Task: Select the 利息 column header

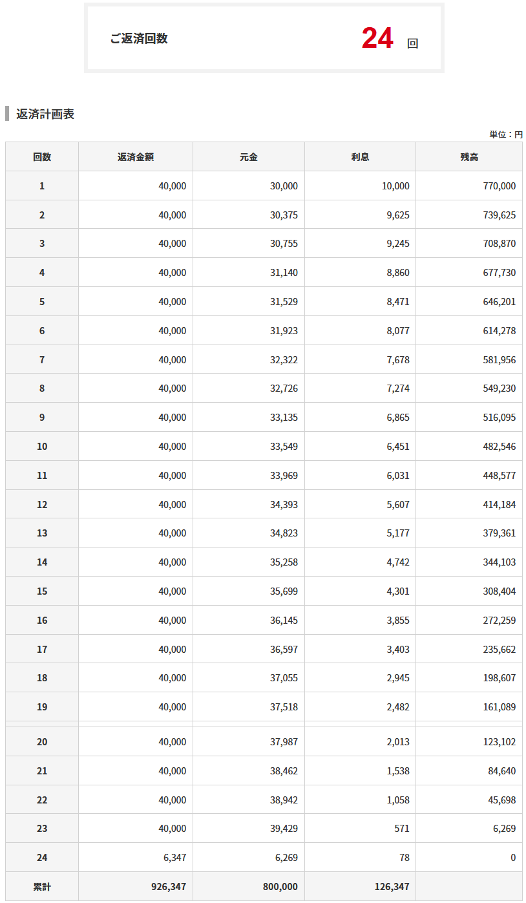Action: coord(360,157)
